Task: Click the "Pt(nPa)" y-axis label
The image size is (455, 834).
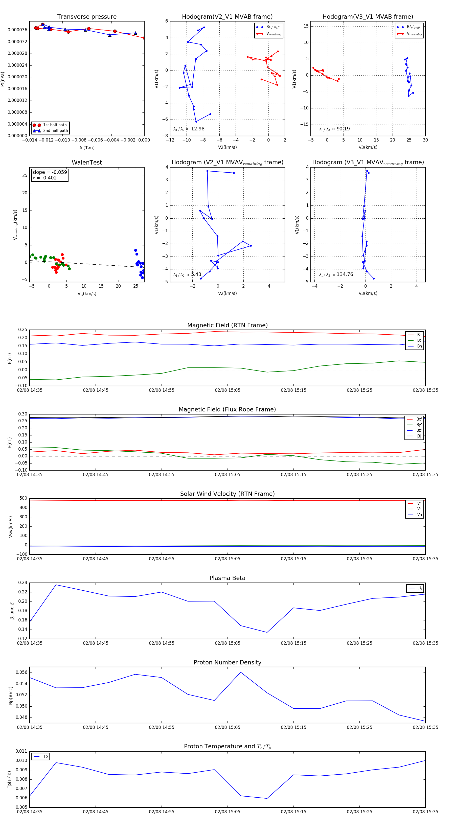Action: (3, 79)
